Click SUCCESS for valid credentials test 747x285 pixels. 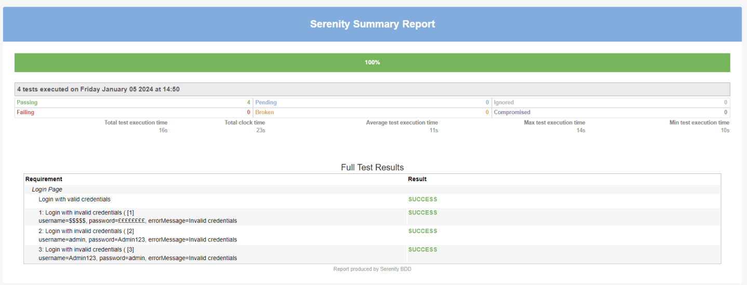pos(423,199)
